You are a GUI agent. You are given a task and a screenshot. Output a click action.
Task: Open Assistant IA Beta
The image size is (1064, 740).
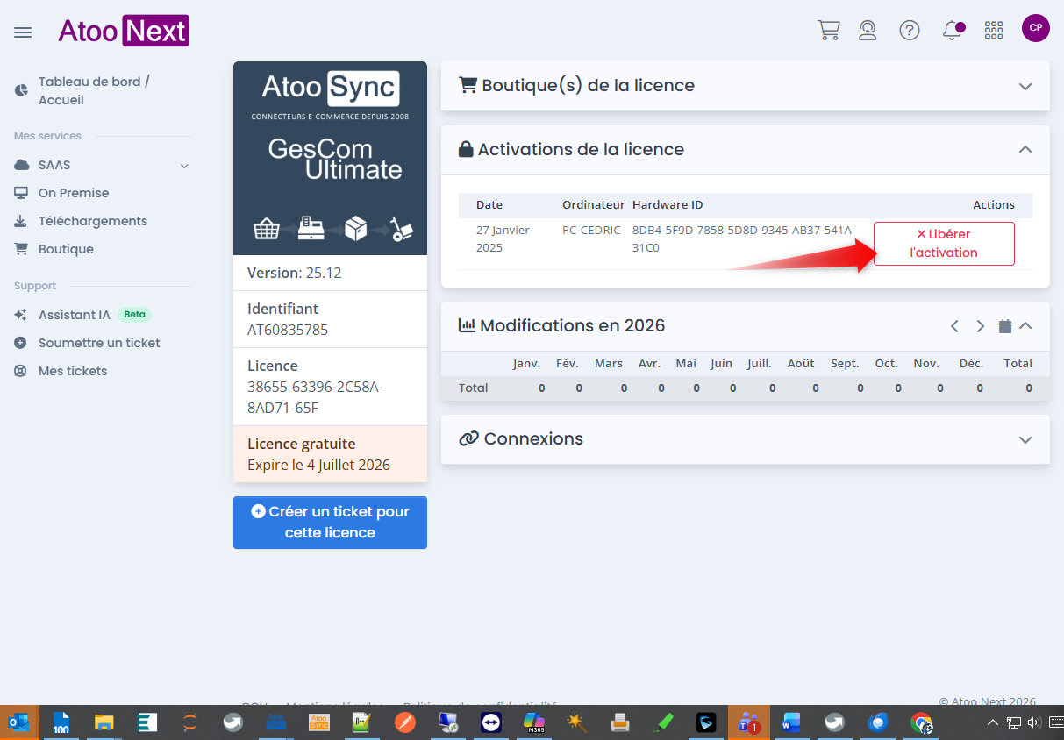[x=82, y=315]
